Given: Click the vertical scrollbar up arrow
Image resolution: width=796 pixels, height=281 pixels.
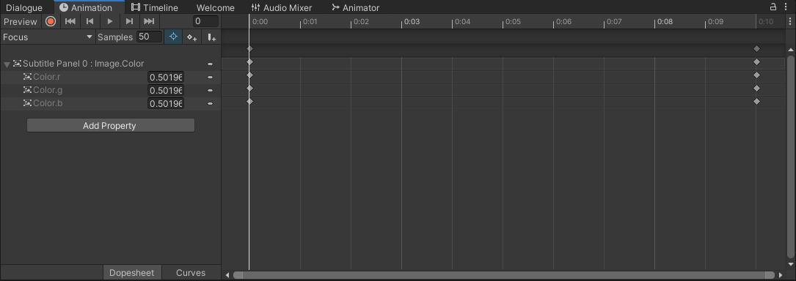Looking at the screenshot, I should (x=790, y=50).
